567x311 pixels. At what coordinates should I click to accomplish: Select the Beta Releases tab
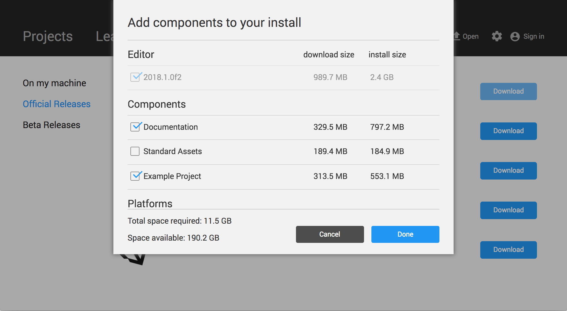pos(51,125)
